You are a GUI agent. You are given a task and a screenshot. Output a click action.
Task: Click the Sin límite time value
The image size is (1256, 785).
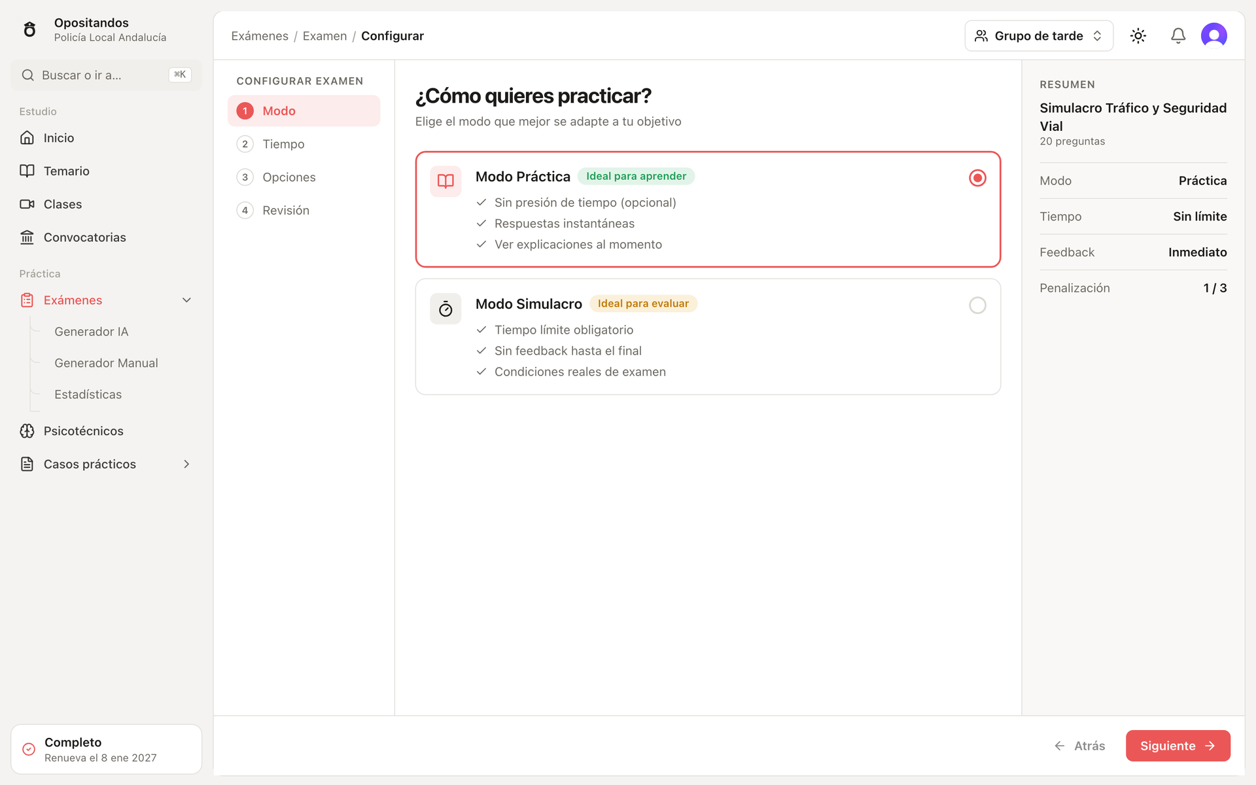(x=1200, y=217)
